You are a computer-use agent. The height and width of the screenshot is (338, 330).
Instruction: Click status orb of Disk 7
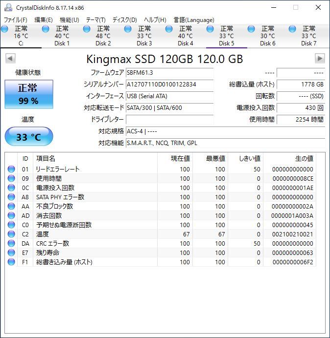(x=292, y=29)
